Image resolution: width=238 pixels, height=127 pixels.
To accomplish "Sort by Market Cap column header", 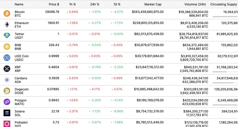I will pos(153,4).
